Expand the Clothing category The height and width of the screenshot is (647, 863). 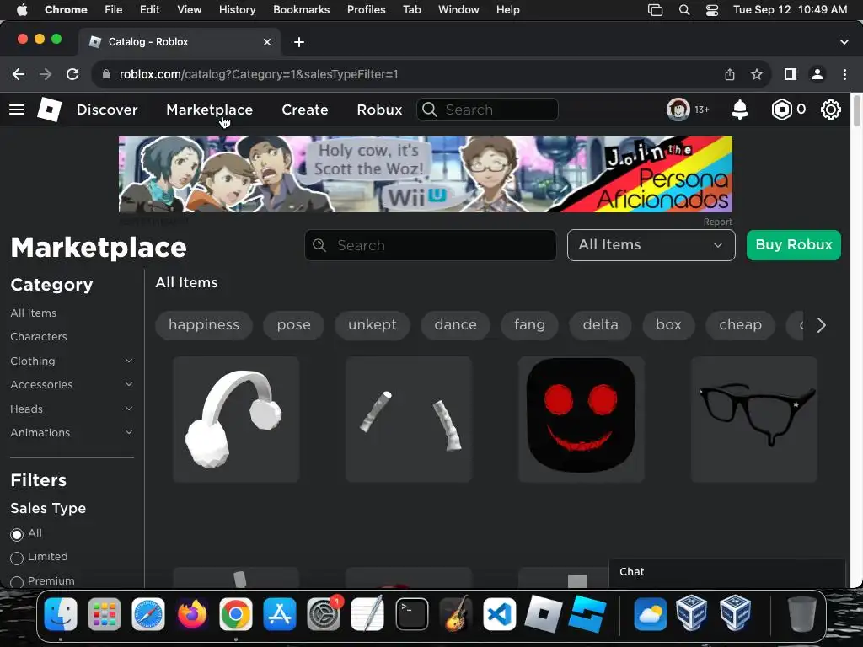tap(129, 361)
